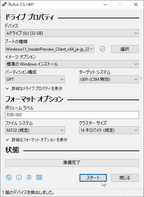The height and width of the screenshot is (197, 144).
Task: Click the 状態 heading
Action: coord(12,150)
